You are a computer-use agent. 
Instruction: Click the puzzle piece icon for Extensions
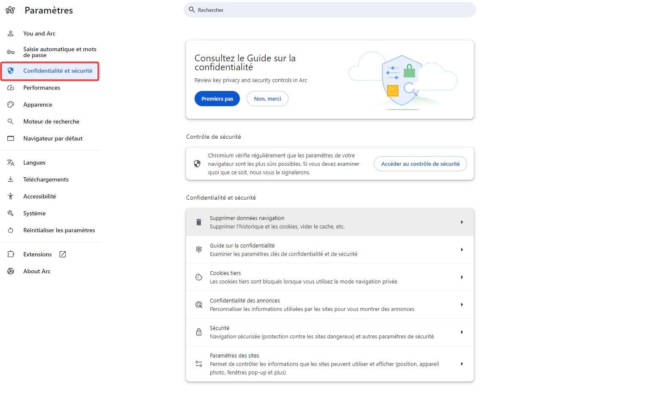[x=11, y=254]
